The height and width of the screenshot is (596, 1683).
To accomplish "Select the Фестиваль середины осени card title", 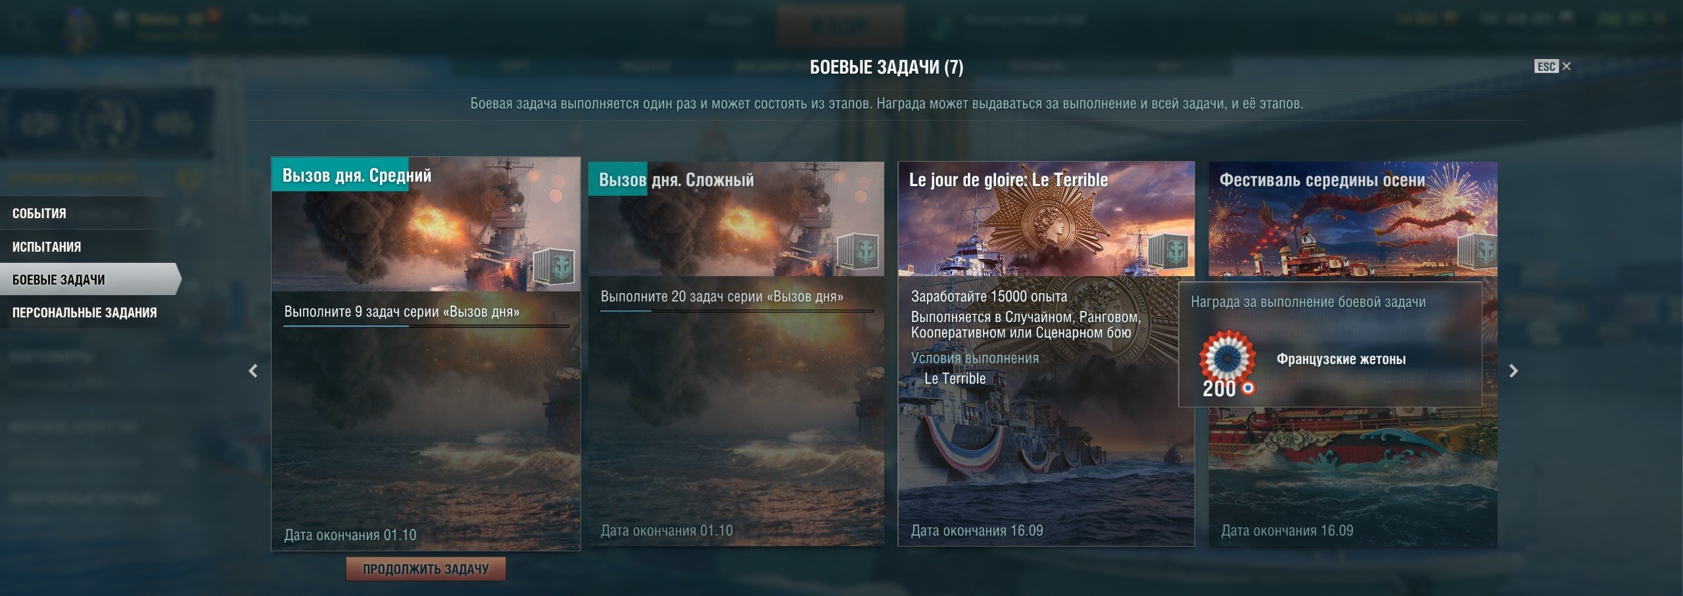I will coord(1322,180).
